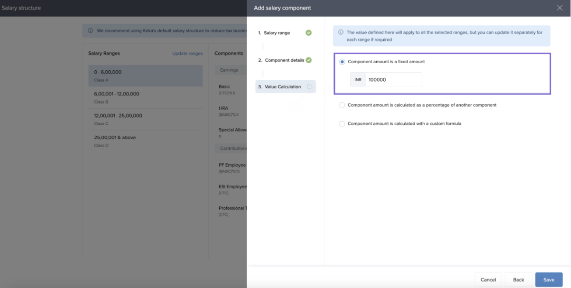Open Component details step
Image resolution: width=571 pixels, height=288 pixels.
pos(284,60)
